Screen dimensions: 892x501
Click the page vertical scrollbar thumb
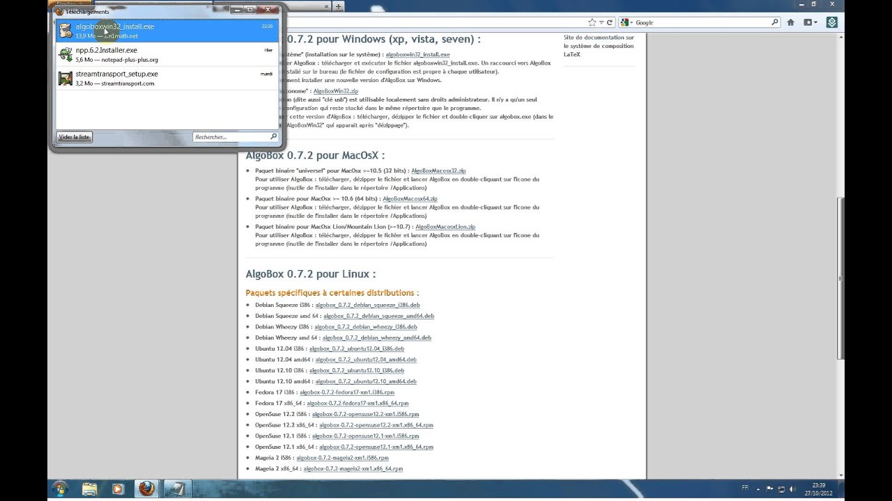pyautogui.click(x=841, y=278)
